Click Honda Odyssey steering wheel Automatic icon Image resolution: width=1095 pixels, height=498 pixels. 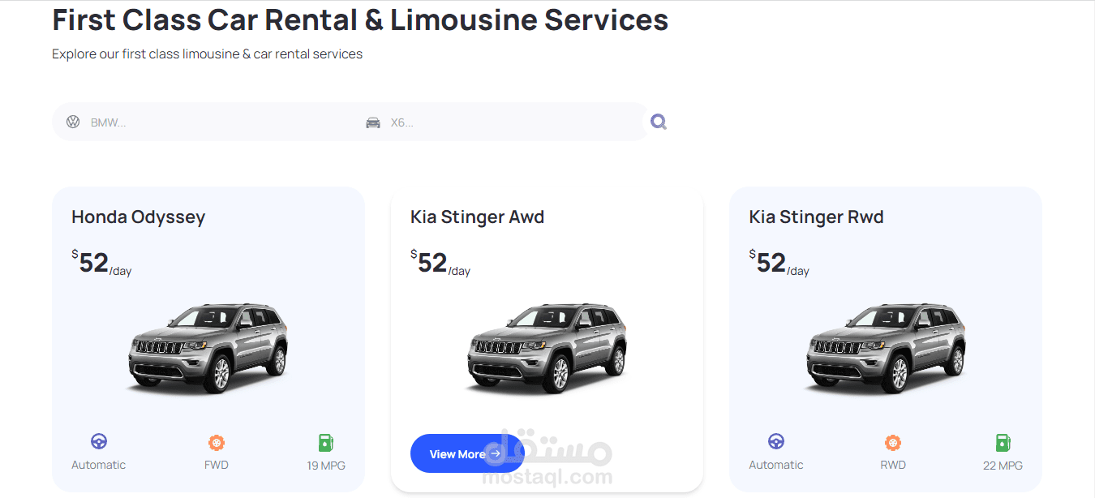pos(99,441)
